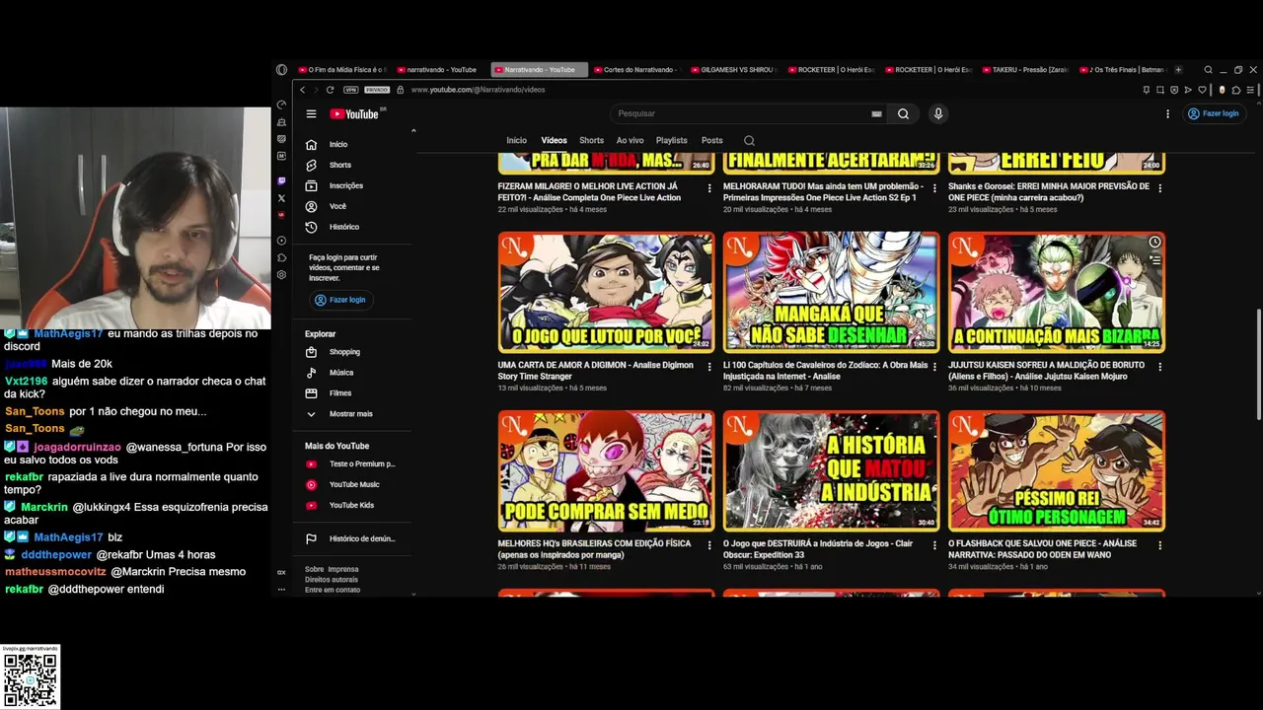Open MANGAKÁ QUE NÃO SABE DESENHAR thumbnail

(831, 293)
